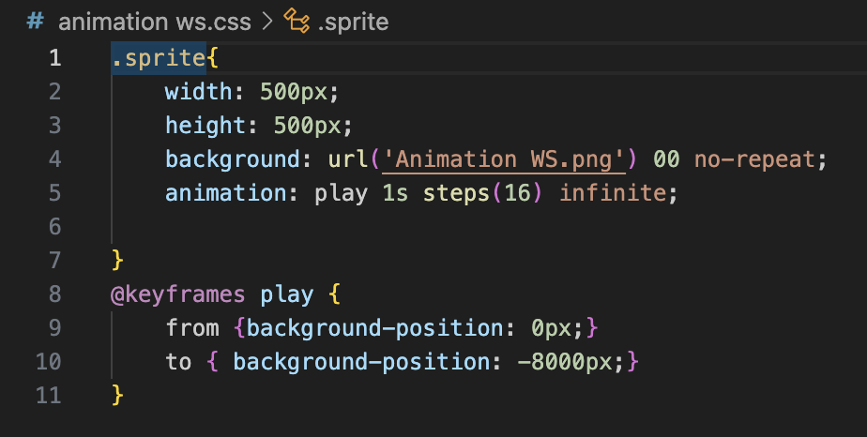Click line number 11 in the gutter
Screen dimensions: 867x437
(47, 396)
